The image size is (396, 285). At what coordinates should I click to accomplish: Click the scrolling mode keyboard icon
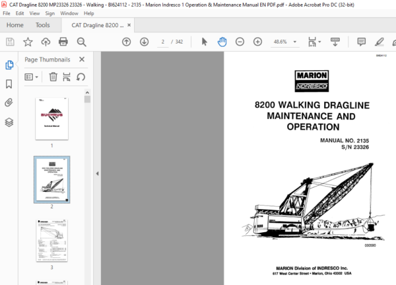pos(335,42)
